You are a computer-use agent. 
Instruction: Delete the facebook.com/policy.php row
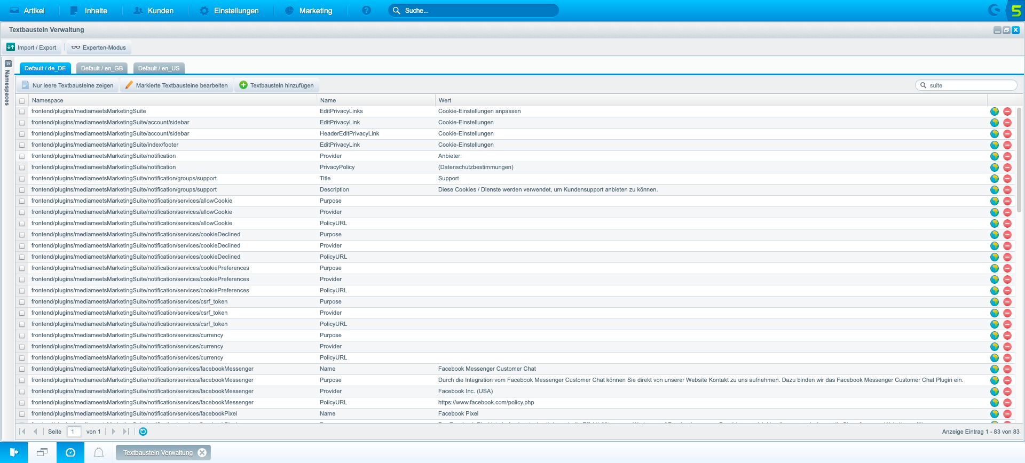[1007, 403]
